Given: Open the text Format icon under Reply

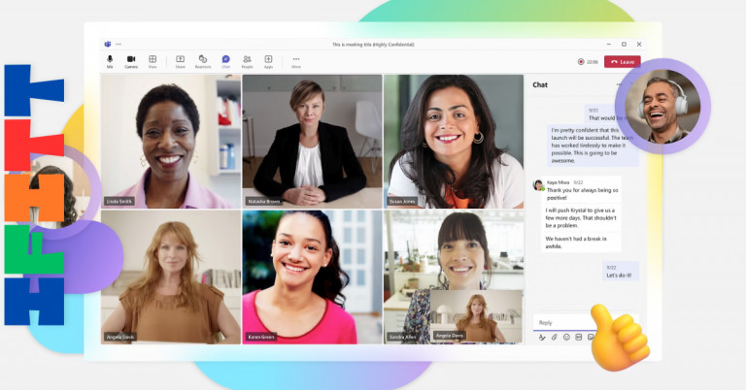Looking at the screenshot, I should click(542, 337).
